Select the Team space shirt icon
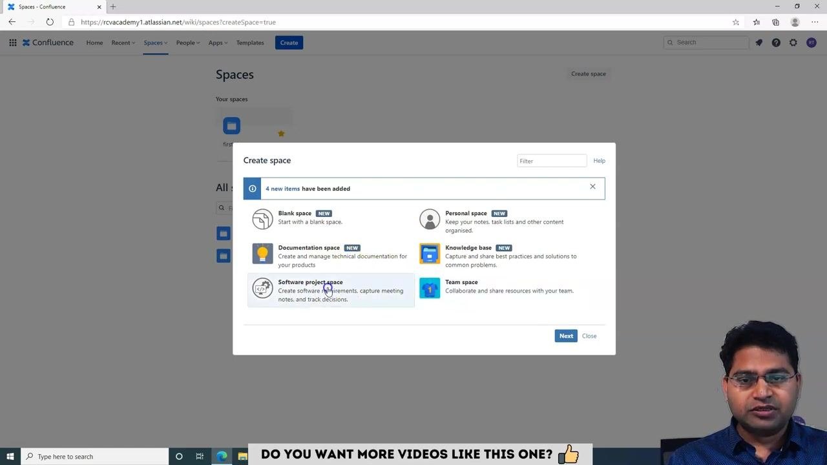Viewport: 827px width, 465px height. [430, 288]
